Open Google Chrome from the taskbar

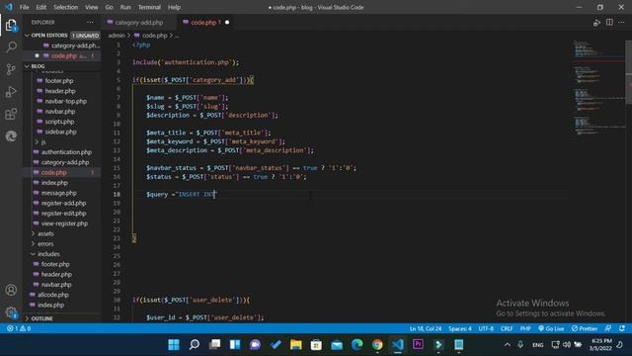[377, 345]
